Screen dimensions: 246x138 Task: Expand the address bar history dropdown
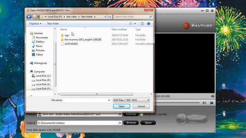105,17
